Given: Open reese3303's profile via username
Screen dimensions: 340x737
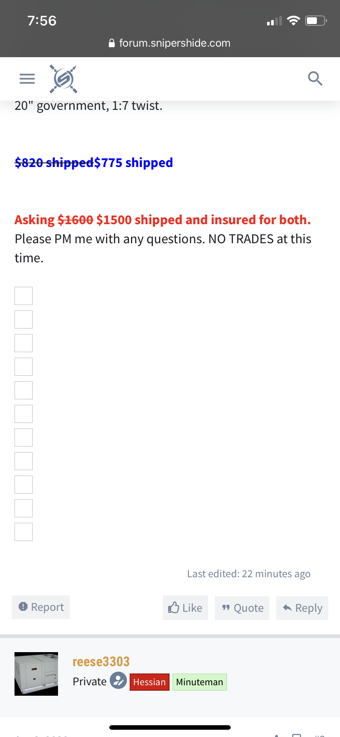Looking at the screenshot, I should (x=101, y=661).
